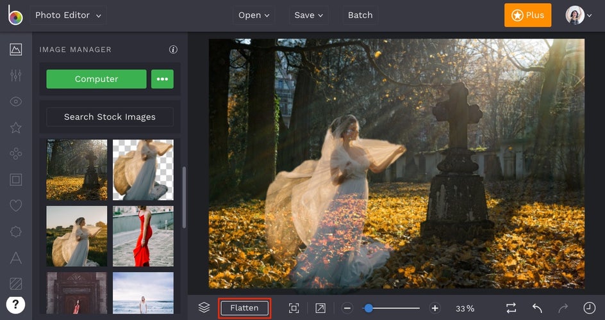Select the Text tool (A icon)
The height and width of the screenshot is (320, 605).
pyautogui.click(x=16, y=257)
